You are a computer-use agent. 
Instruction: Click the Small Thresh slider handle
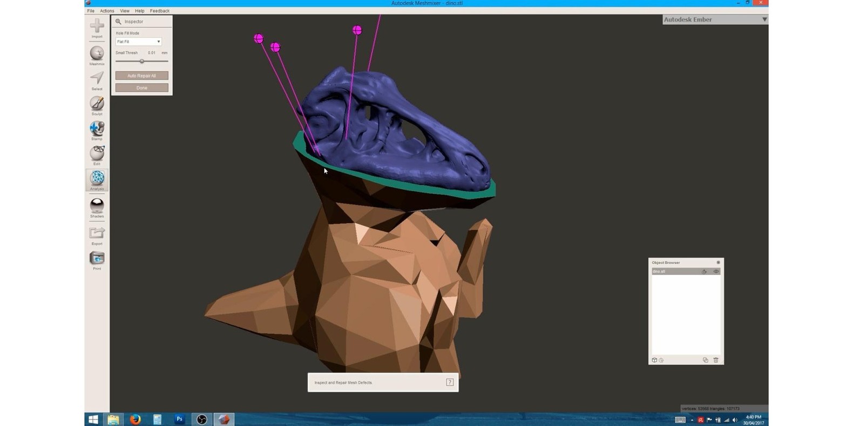tap(142, 61)
